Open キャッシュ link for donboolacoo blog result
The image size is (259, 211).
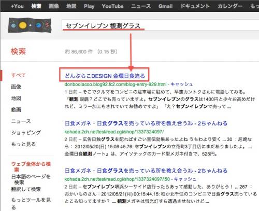[x=181, y=85]
